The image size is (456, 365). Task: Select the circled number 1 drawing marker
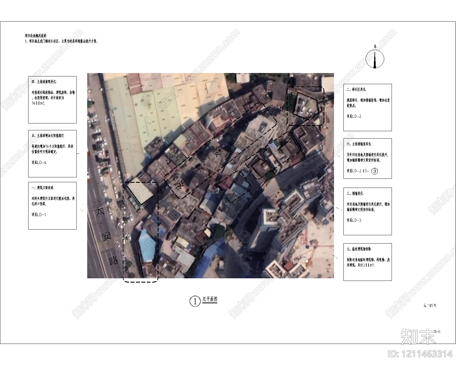tap(195, 301)
